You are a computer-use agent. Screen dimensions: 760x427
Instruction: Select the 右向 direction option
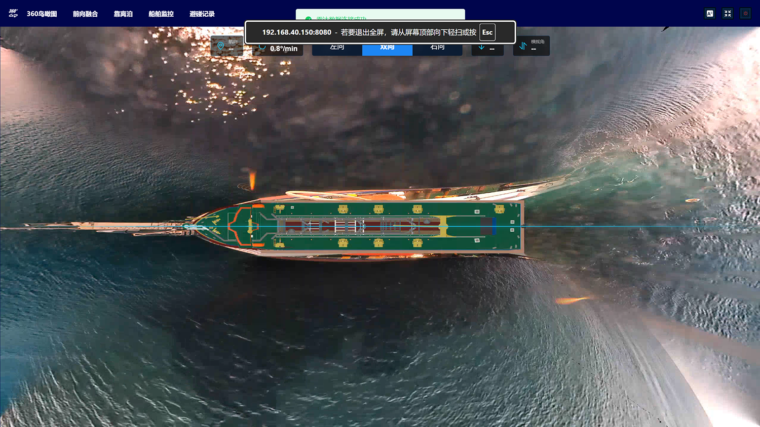click(437, 48)
